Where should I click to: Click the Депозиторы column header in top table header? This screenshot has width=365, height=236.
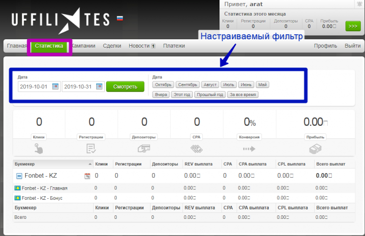(x=165, y=164)
